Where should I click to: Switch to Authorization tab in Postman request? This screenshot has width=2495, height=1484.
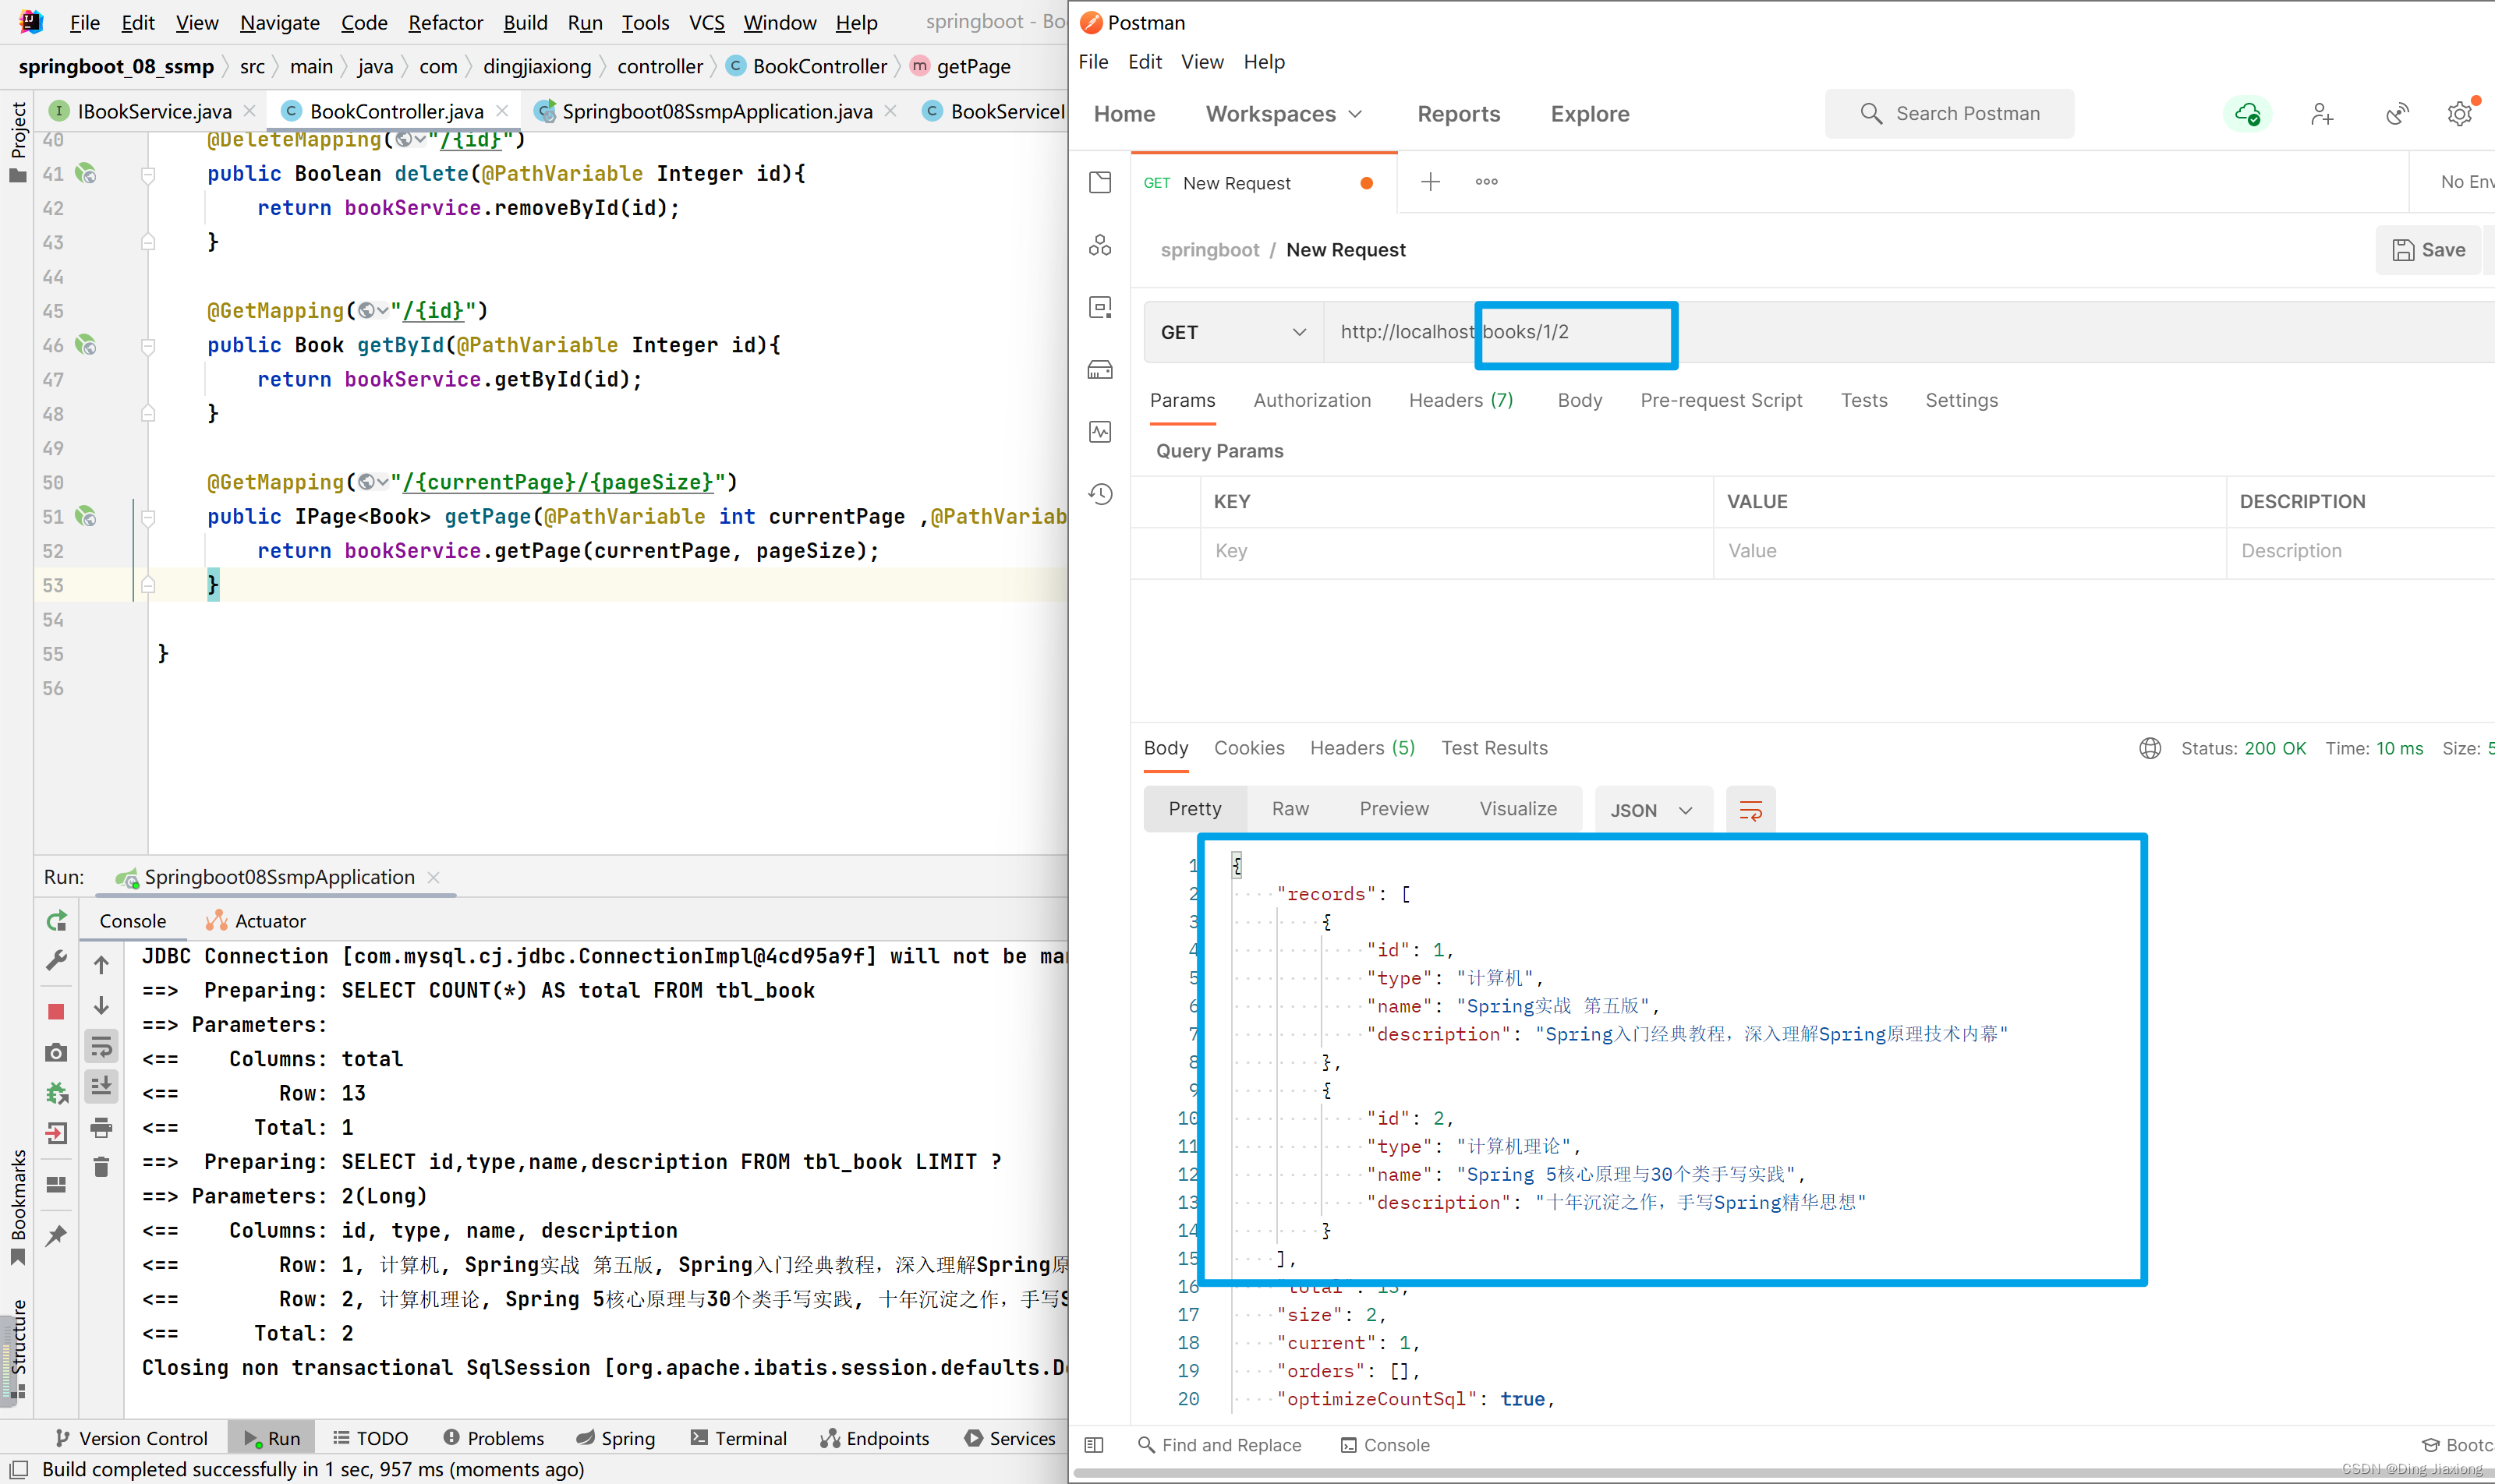1311,400
